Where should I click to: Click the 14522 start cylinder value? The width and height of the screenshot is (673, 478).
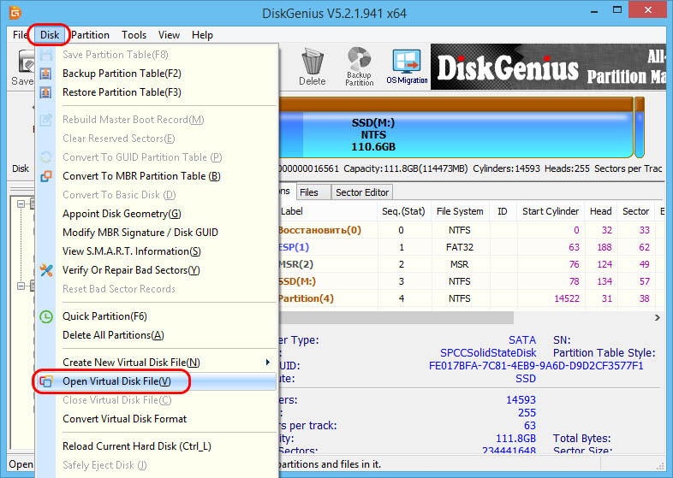pyautogui.click(x=567, y=298)
